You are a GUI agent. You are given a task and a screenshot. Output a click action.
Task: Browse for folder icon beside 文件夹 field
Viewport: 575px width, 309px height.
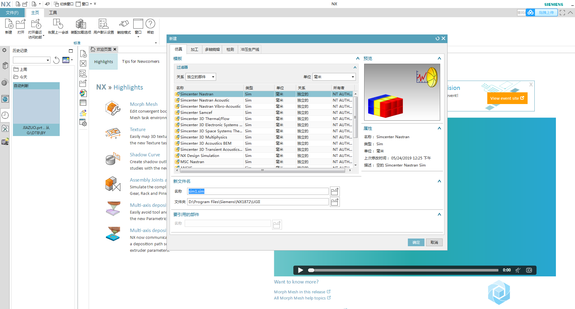(335, 202)
